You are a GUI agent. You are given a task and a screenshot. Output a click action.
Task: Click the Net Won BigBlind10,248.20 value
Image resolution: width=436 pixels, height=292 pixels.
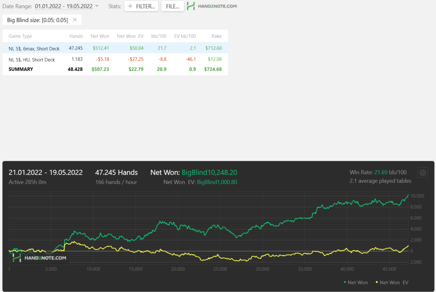click(x=209, y=173)
